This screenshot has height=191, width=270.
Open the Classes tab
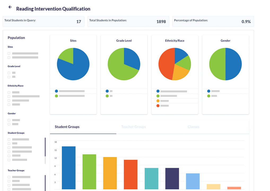(x=193, y=127)
